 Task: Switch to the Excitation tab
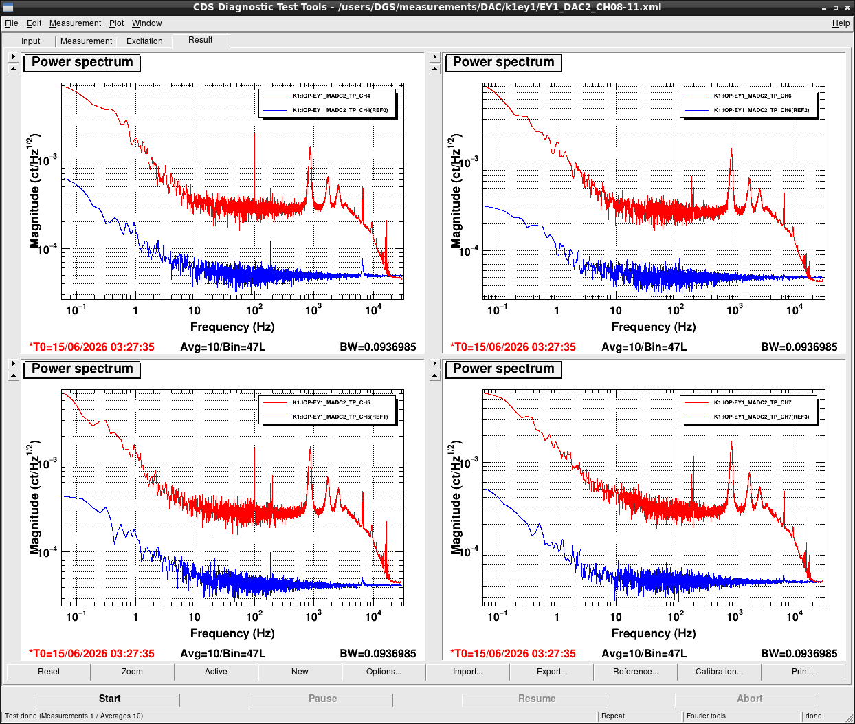(144, 41)
